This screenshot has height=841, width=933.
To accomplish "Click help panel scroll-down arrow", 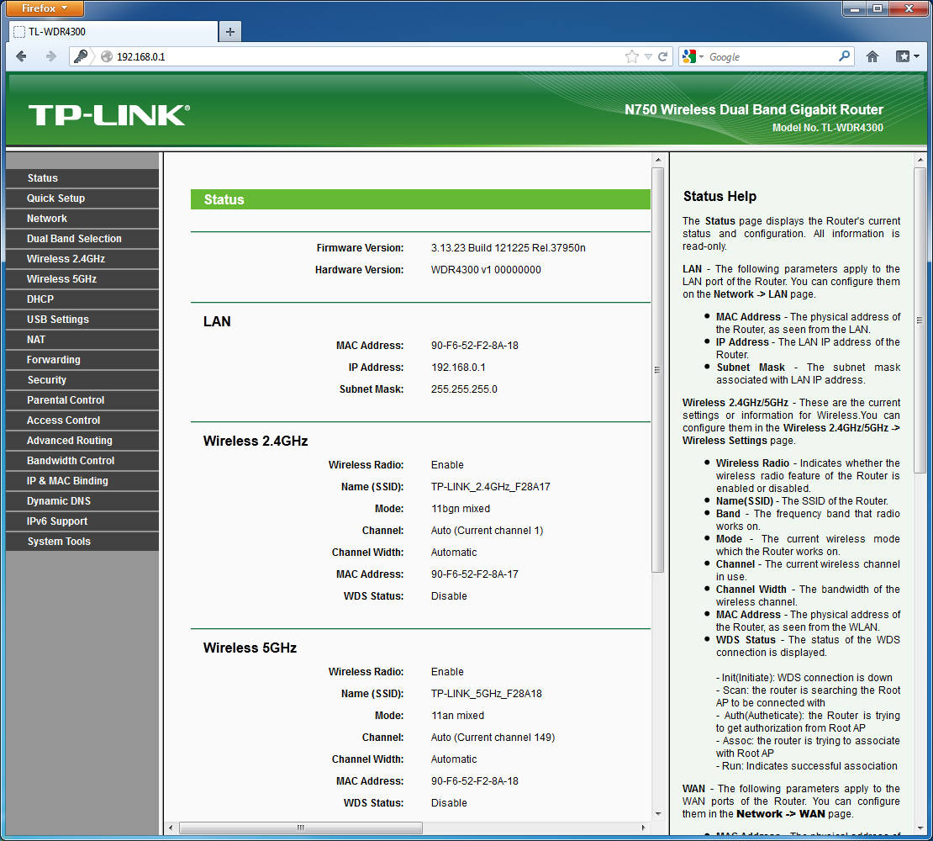I will coord(920,828).
